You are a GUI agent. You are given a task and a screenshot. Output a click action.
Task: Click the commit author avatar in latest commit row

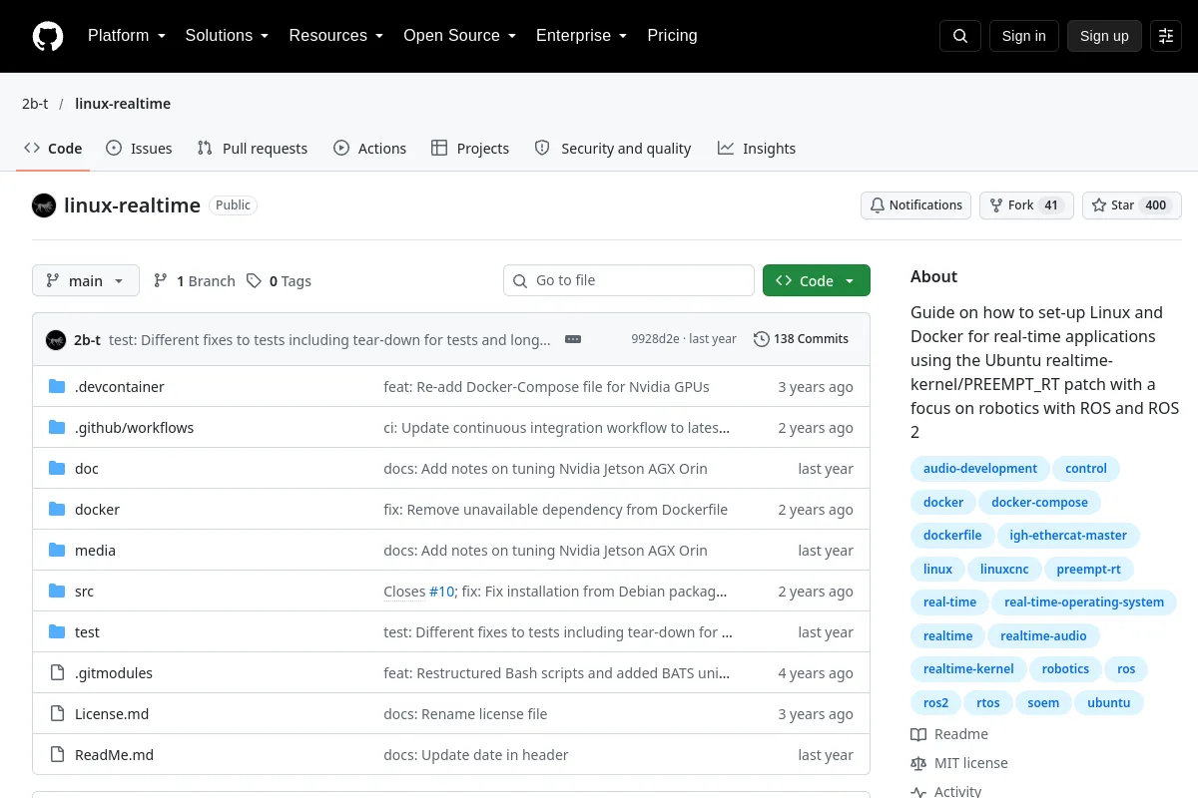[x=56, y=340]
